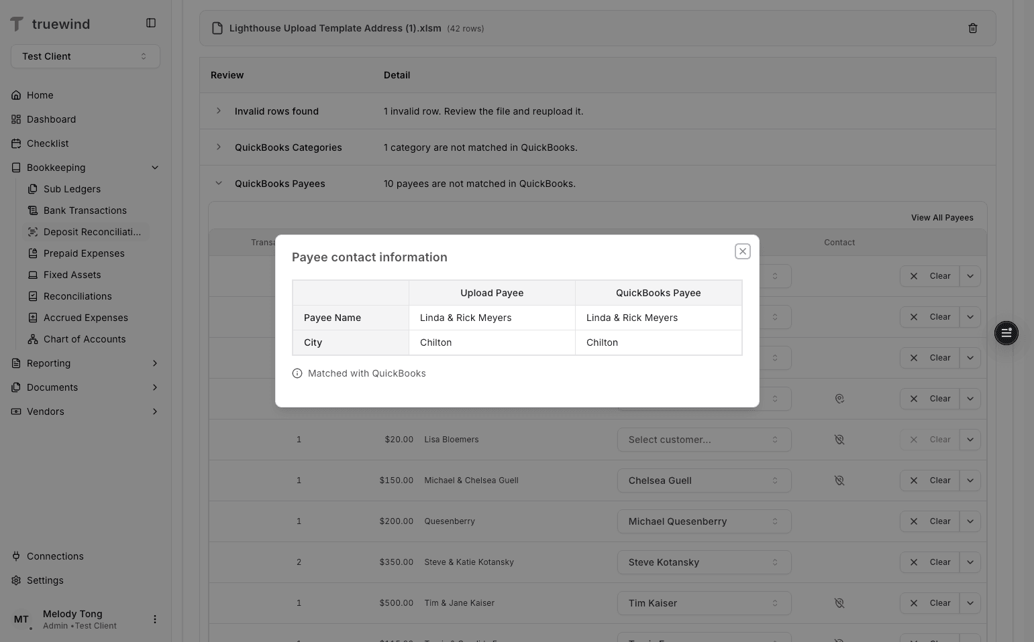Viewport: 1034px width, 642px height.
Task: Open the floating panel icon on the right edge
Action: pyautogui.click(x=1006, y=333)
